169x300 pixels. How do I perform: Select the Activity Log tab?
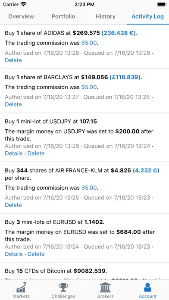(148, 16)
